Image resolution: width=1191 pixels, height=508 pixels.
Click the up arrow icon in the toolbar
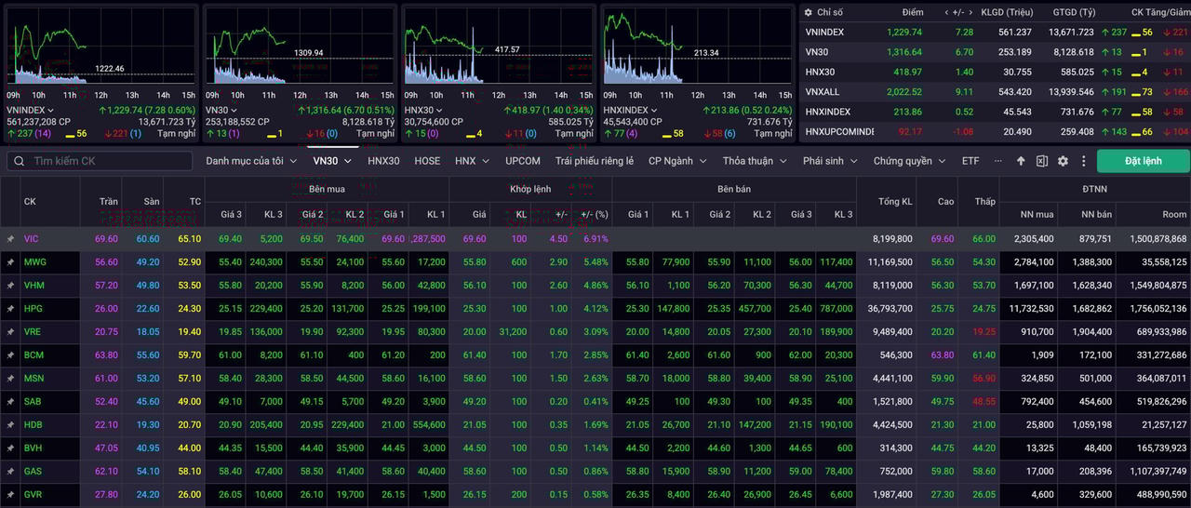[x=1021, y=161]
